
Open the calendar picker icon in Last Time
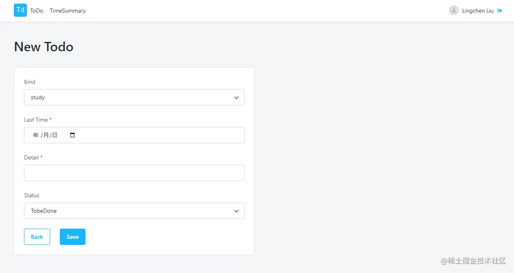point(73,135)
